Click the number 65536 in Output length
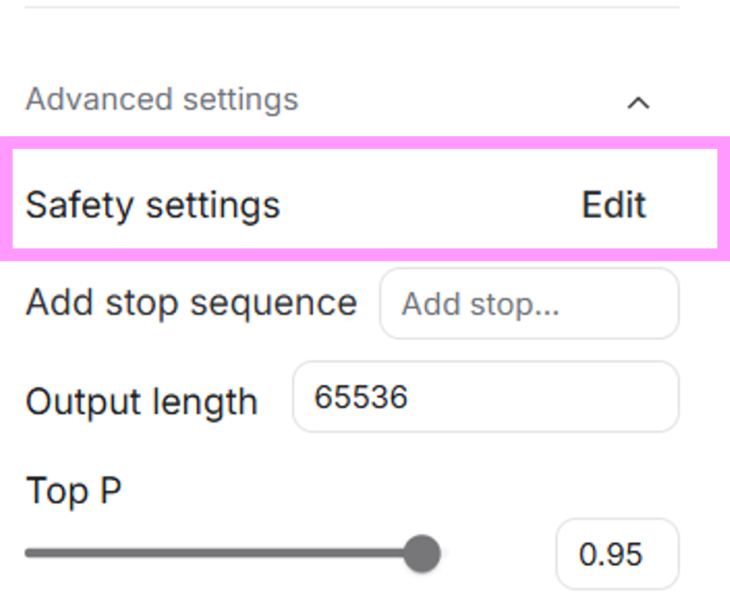The width and height of the screenshot is (730, 613). point(361,397)
